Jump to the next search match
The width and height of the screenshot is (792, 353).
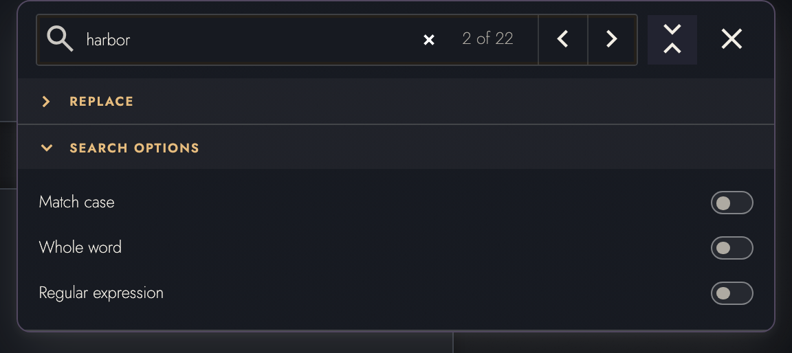pos(612,39)
